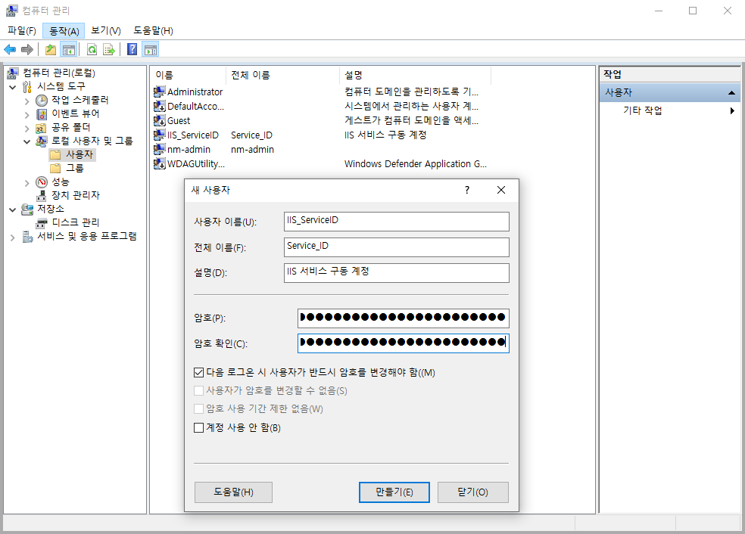Viewport: 745px width, 534px height.
Task: Click the 그룹 folder icon
Action: [x=55, y=168]
